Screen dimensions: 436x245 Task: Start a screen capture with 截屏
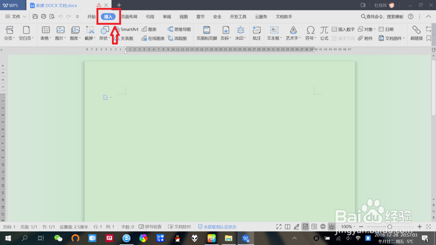tap(90, 33)
